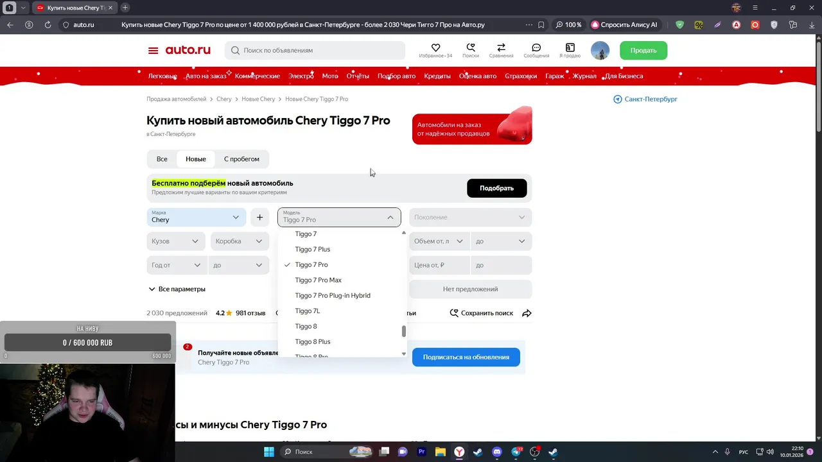Select the 'С пробегом' listing filter
Screen dimensions: 822x462
pyautogui.click(x=241, y=159)
